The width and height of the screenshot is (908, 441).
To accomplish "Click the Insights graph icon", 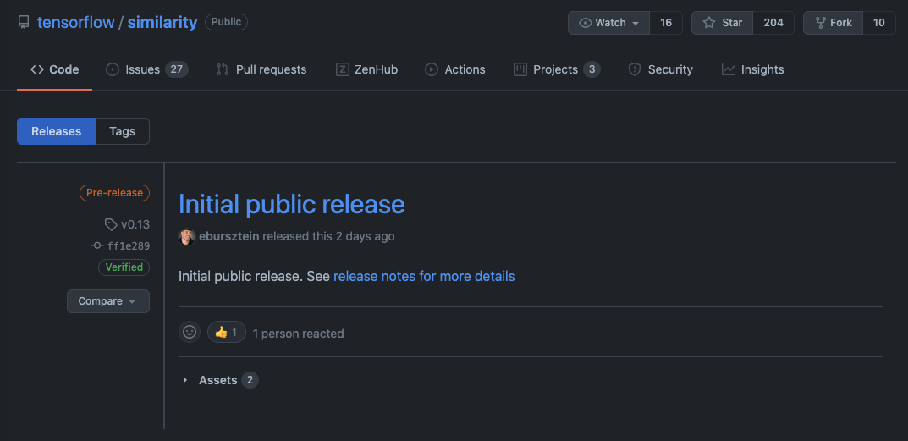I will (729, 69).
